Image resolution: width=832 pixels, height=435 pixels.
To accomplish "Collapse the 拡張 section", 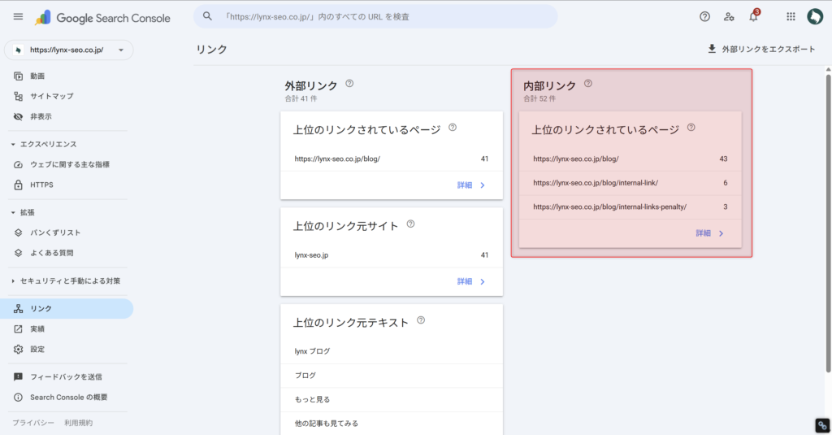I will pos(14,212).
